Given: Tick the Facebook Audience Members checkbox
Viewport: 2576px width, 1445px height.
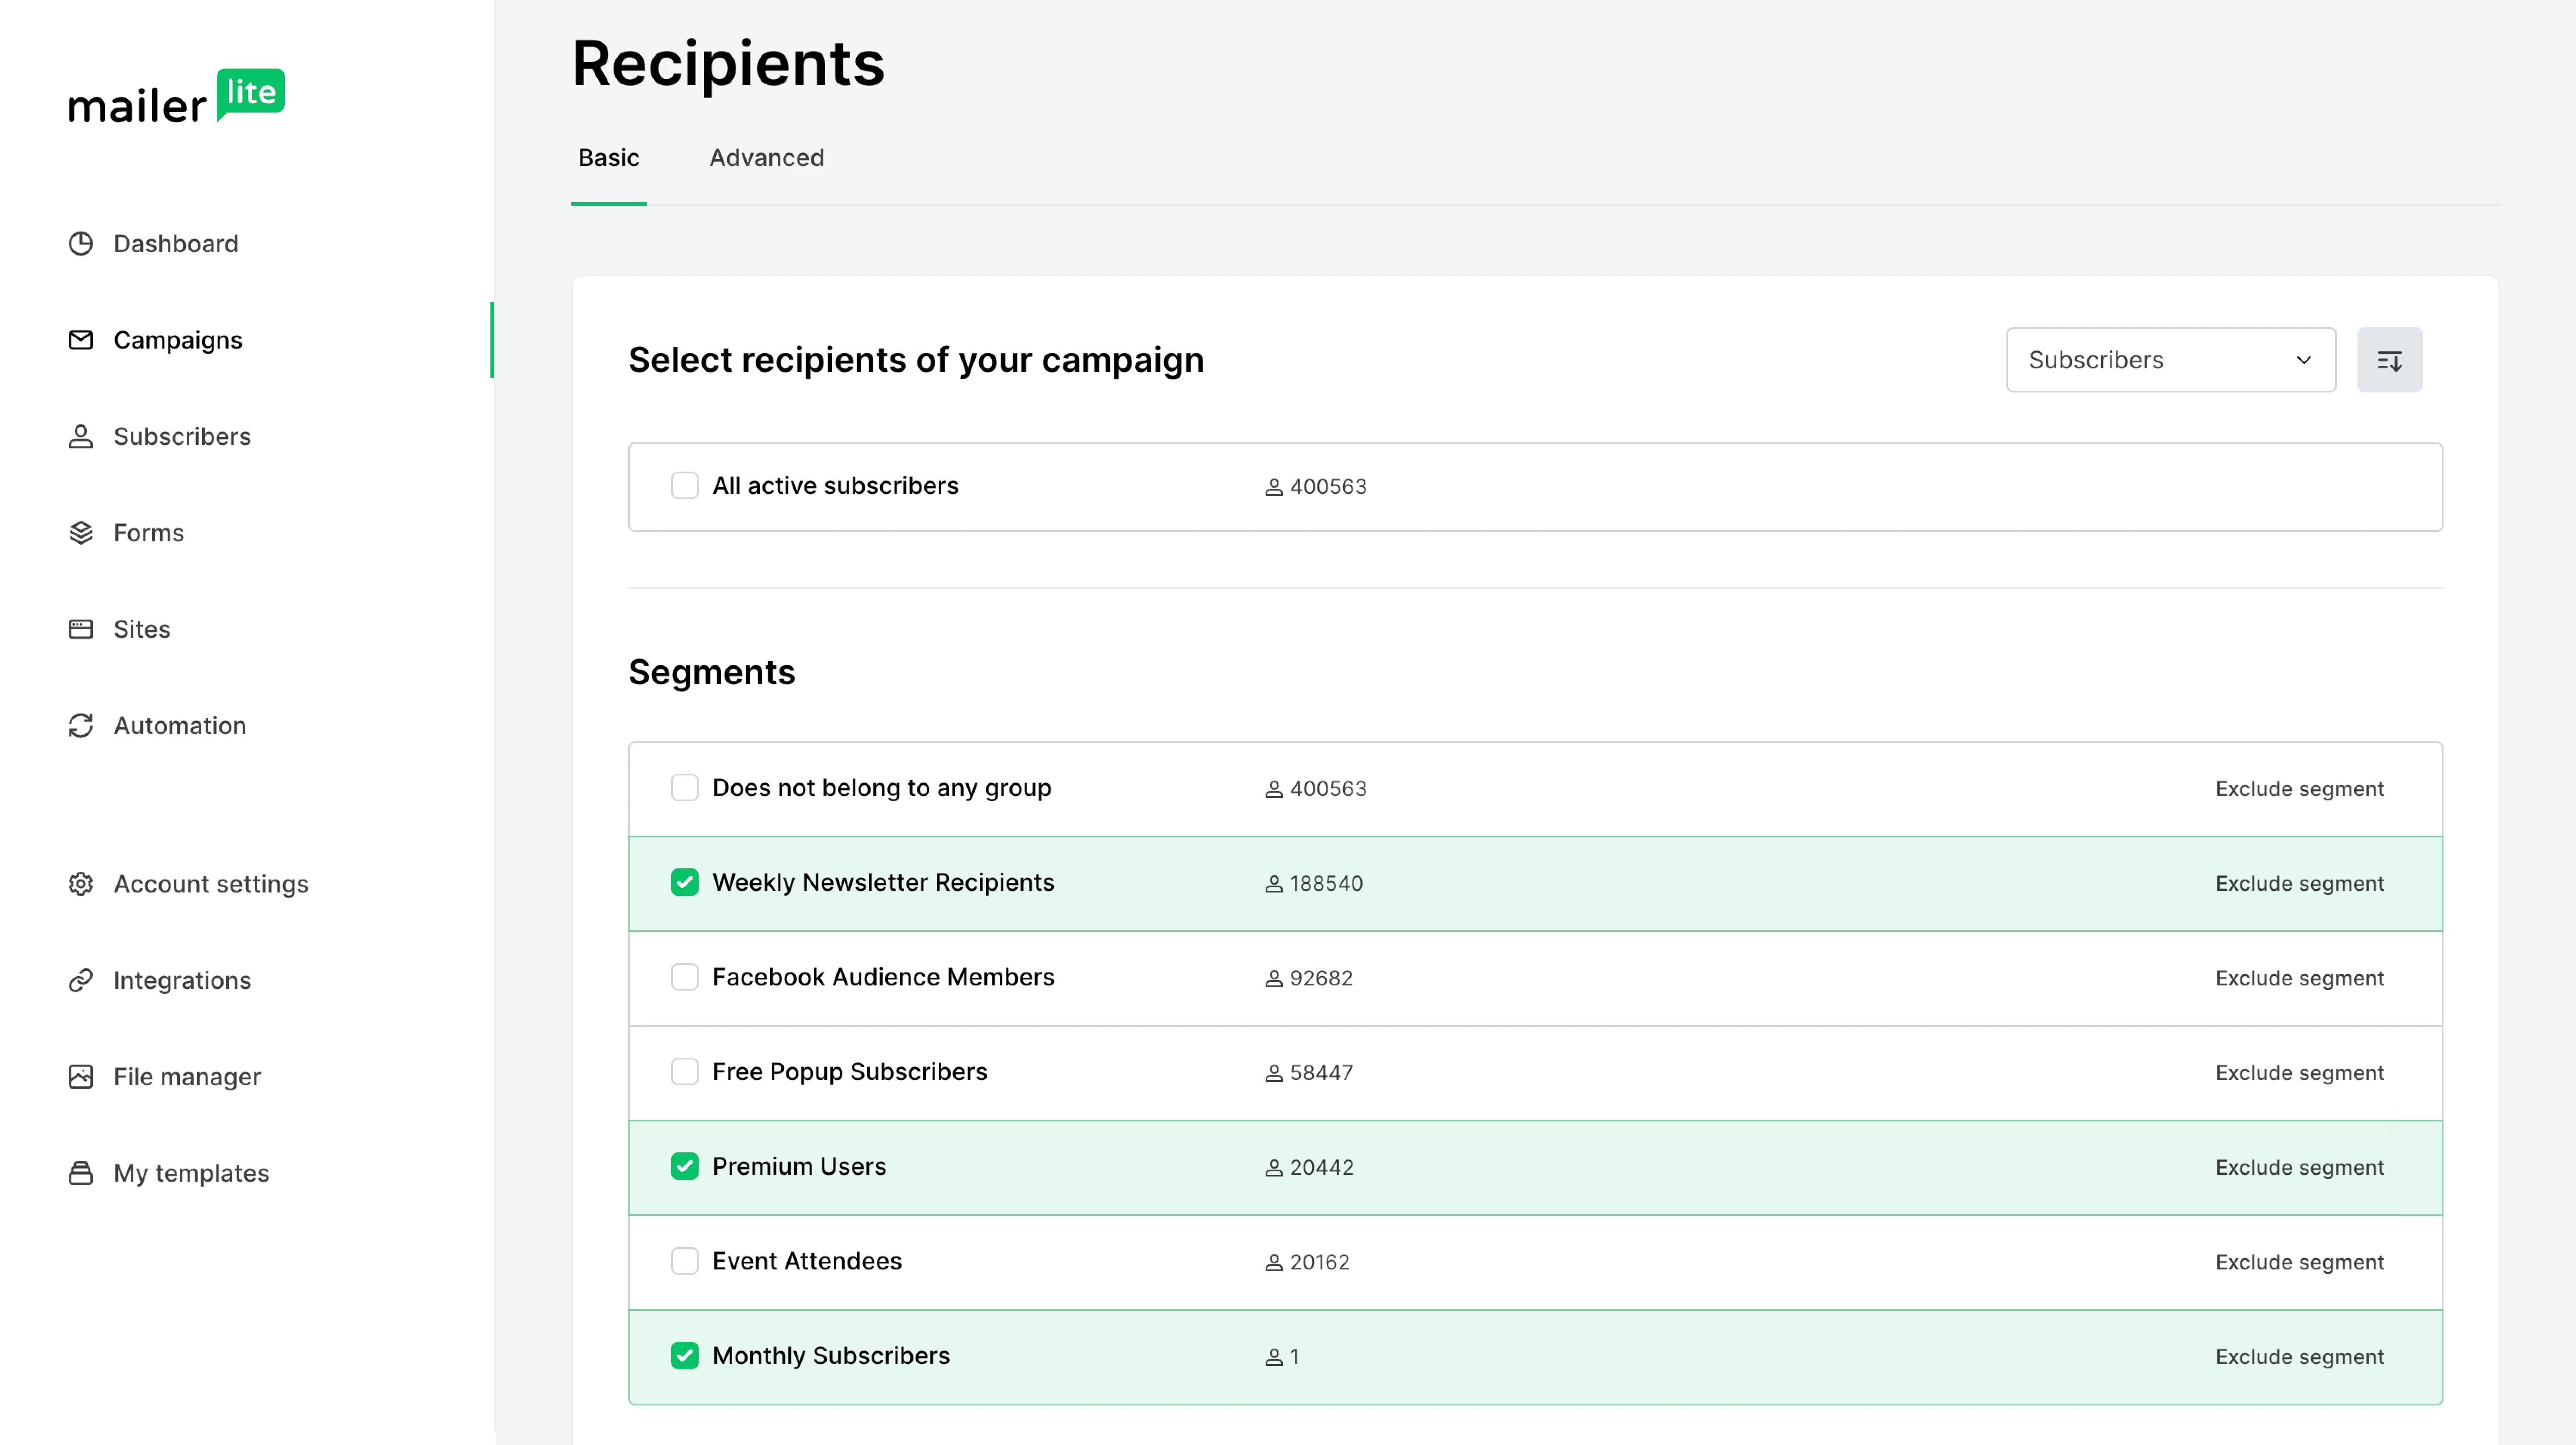Looking at the screenshot, I should (685, 977).
